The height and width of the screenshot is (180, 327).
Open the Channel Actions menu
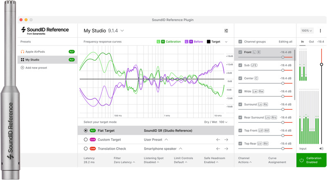[x=246, y=160]
